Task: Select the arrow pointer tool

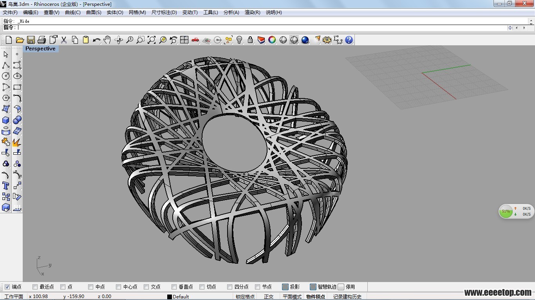Action: click(6, 54)
